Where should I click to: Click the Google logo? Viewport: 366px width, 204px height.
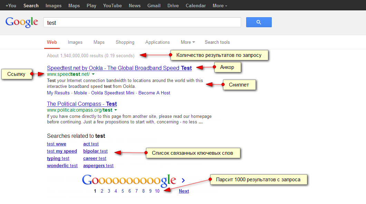pyautogui.click(x=22, y=22)
